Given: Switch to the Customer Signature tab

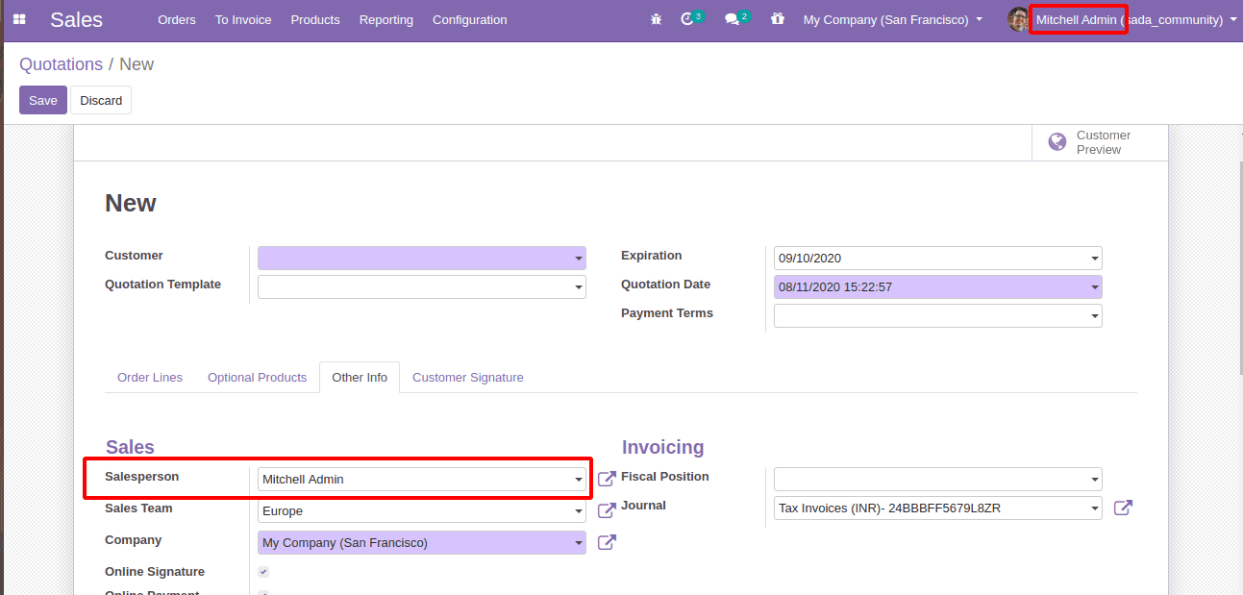Looking at the screenshot, I should (x=468, y=378).
